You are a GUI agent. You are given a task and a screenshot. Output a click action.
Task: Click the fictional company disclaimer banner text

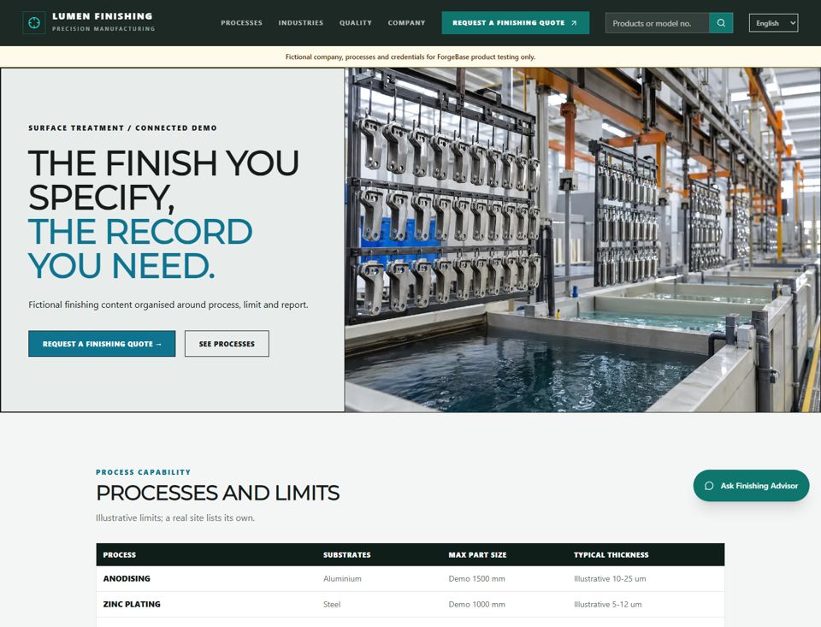[x=410, y=56]
